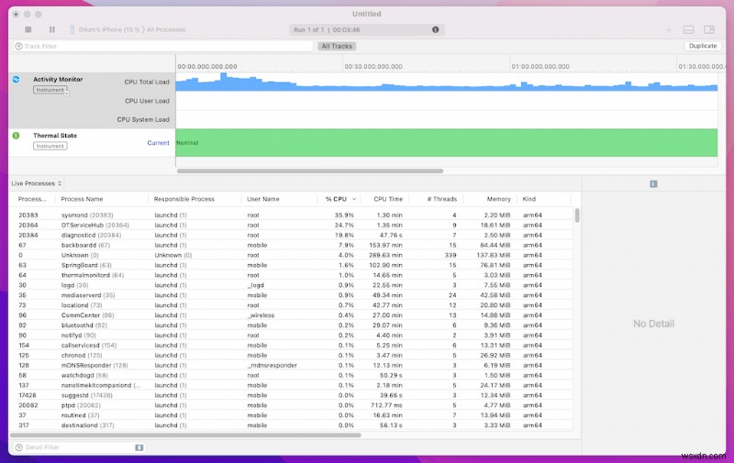Click the process table horizontal scrollbar
The width and height of the screenshot is (734, 463).
[x=185, y=435]
